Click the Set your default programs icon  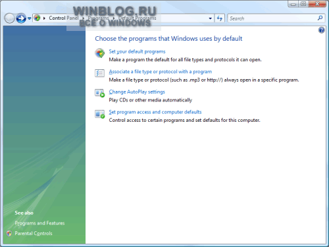pyautogui.click(x=99, y=53)
